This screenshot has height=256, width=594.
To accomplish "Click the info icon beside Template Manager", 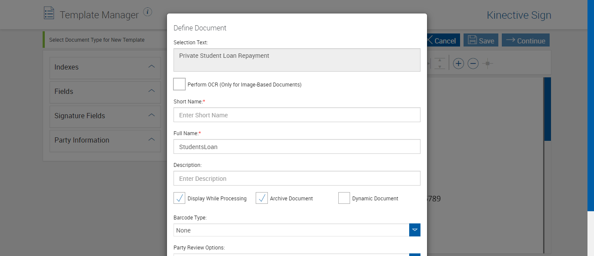I will 147,12.
